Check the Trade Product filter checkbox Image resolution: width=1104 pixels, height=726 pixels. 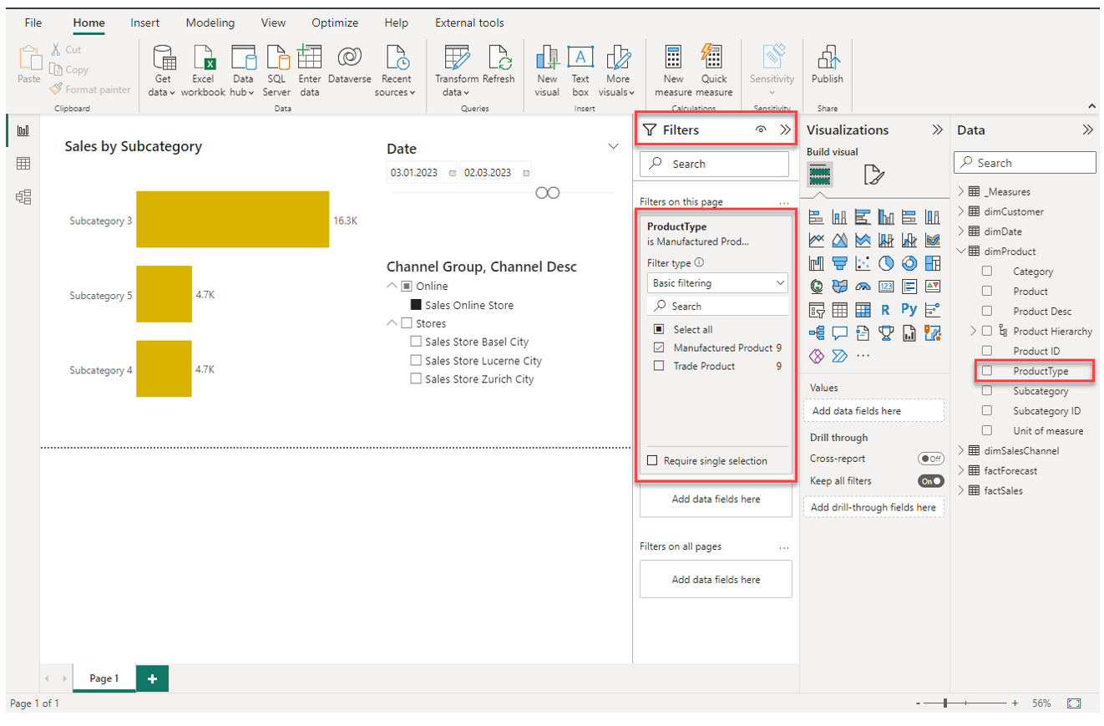tap(659, 366)
